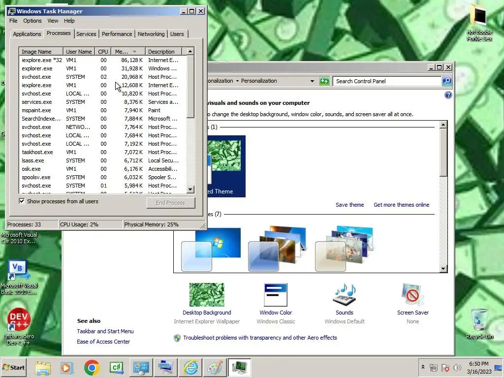This screenshot has height=378, width=504.
Task: Open the Recycle Bin desktop icon
Action: pos(479,323)
